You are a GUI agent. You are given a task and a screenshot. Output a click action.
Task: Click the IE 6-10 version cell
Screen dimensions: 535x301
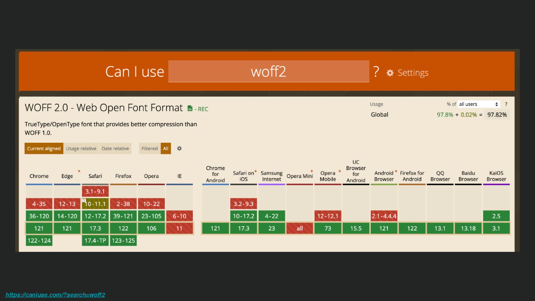tap(179, 216)
